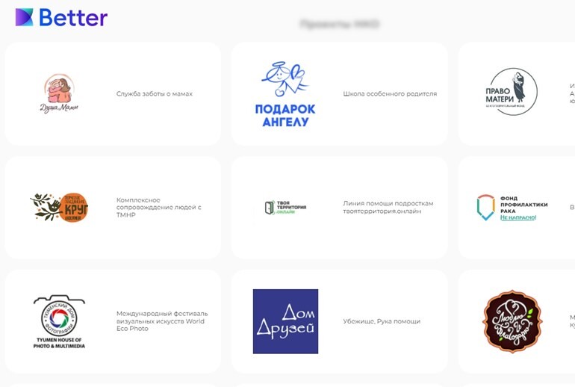Click the Право Матери circular logo

coord(512,92)
